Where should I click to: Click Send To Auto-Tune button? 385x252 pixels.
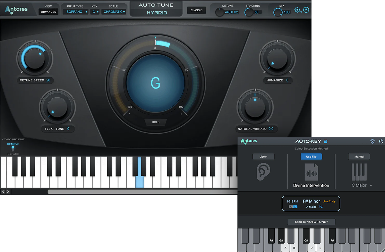[311, 222]
